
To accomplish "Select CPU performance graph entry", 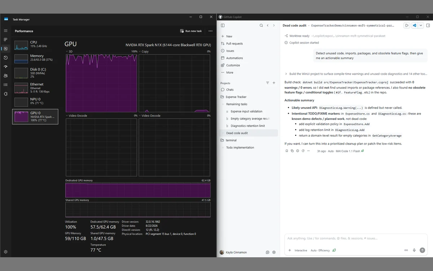I will (35, 45).
